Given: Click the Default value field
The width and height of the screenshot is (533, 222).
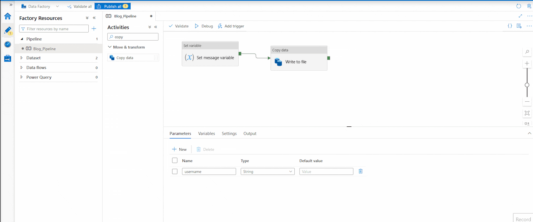Looking at the screenshot, I should point(326,172).
